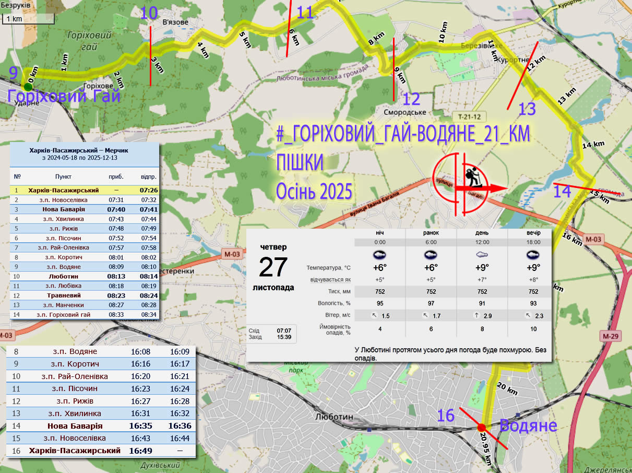Click the Люботин town label on the map
The width and height of the screenshot is (632, 473).
click(x=335, y=417)
